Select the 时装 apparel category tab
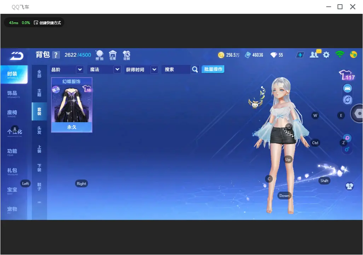Image resolution: width=363 pixels, height=255 pixels. [x=14, y=74]
